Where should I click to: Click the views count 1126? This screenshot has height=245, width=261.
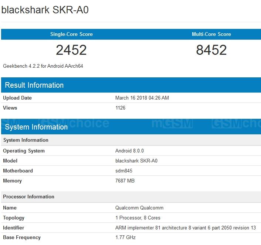120,108
